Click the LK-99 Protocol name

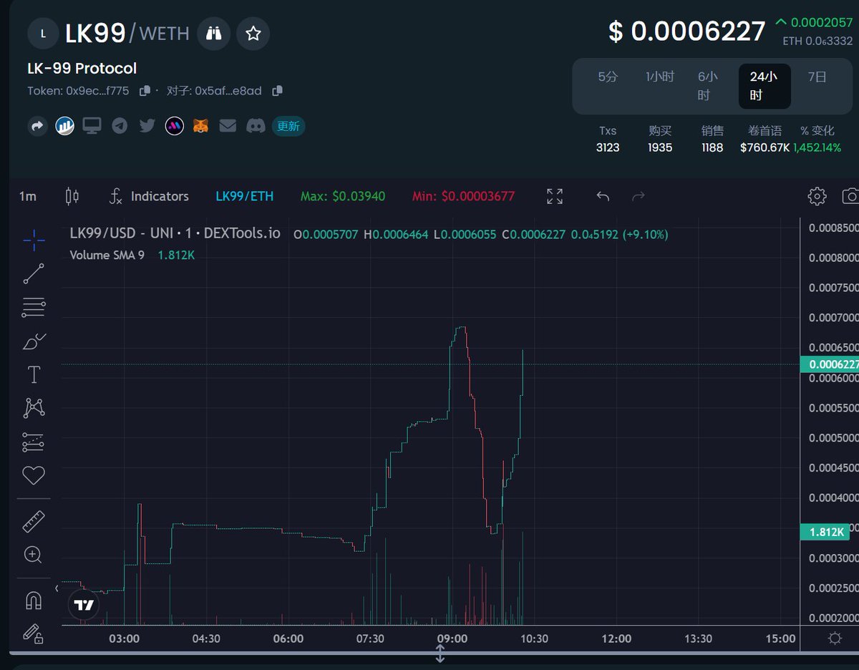pyautogui.click(x=82, y=69)
